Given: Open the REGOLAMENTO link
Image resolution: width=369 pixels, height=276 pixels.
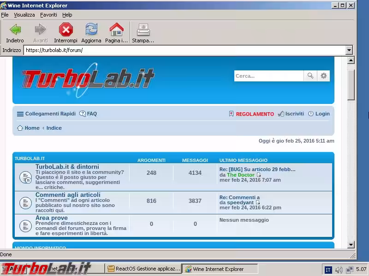Looking at the screenshot, I should 255,114.
